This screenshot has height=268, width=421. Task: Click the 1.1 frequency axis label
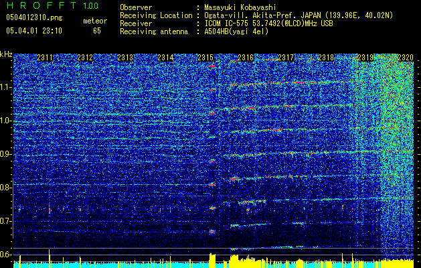[x=6, y=87]
